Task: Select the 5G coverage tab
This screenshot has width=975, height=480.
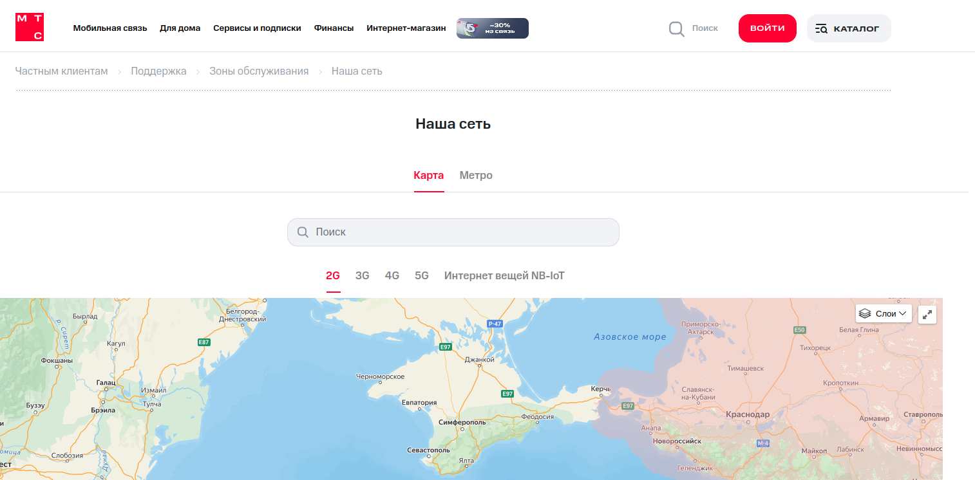Action: coord(422,276)
